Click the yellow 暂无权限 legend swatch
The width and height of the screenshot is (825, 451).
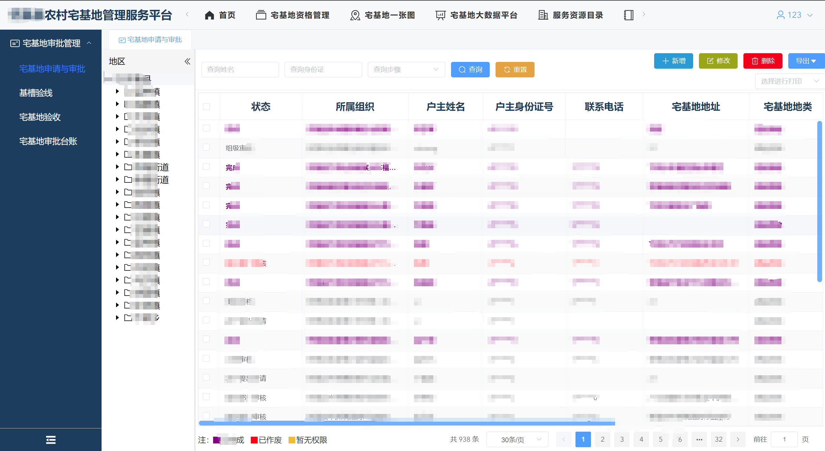(x=292, y=440)
